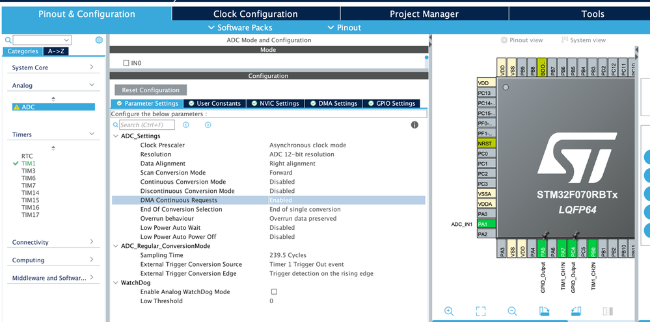The height and width of the screenshot is (322, 650).
Task: Click the pin marker above PA5
Action: pos(545,235)
